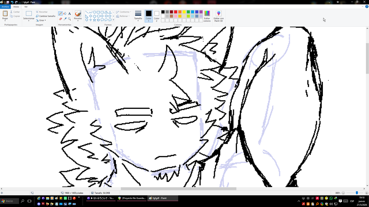
Task: Click the Cortar button
Action: coord(15,12)
